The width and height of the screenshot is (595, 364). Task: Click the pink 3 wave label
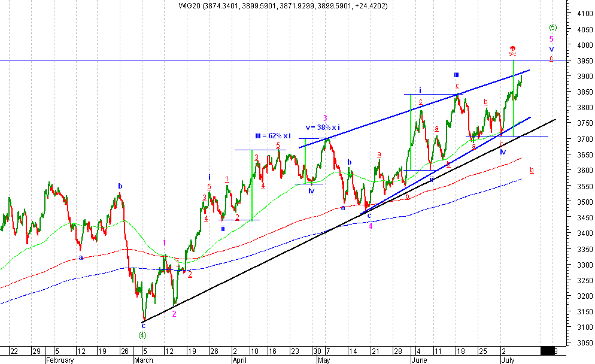point(325,118)
